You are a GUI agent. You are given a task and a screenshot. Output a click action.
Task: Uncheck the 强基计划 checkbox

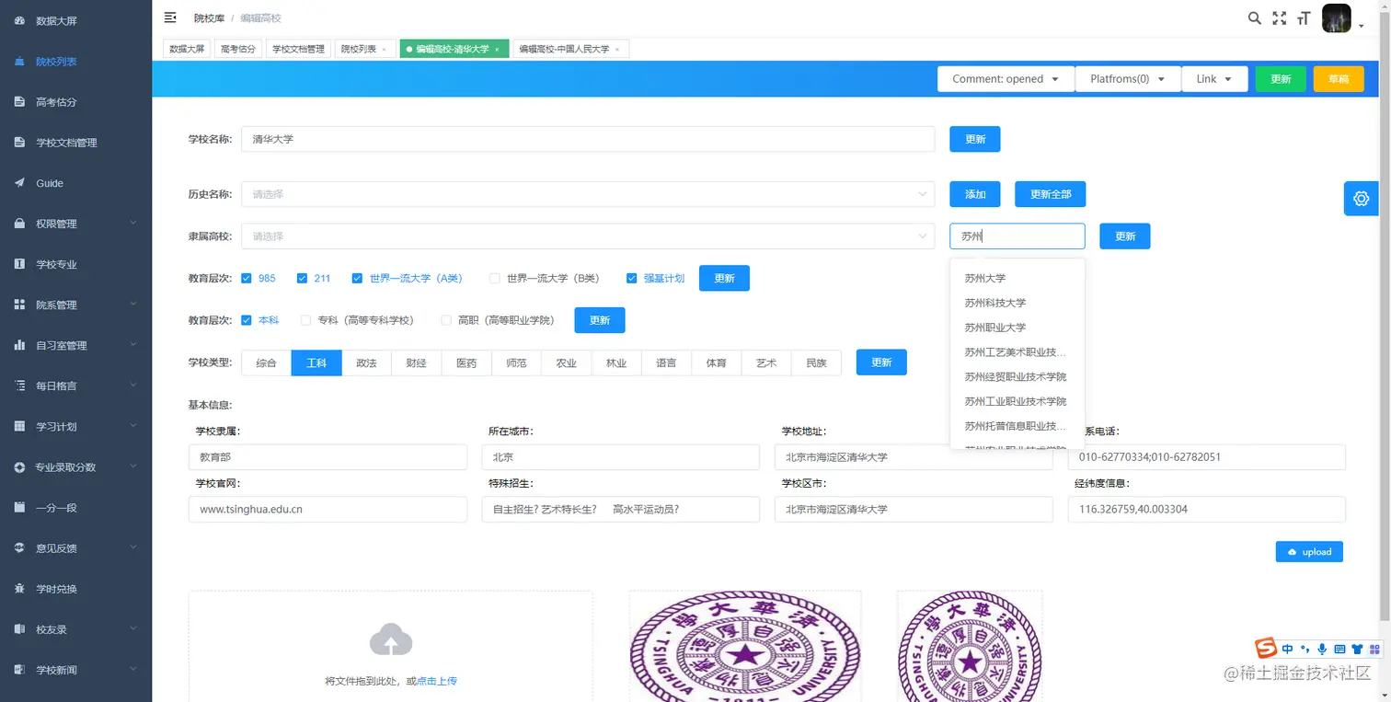631,278
